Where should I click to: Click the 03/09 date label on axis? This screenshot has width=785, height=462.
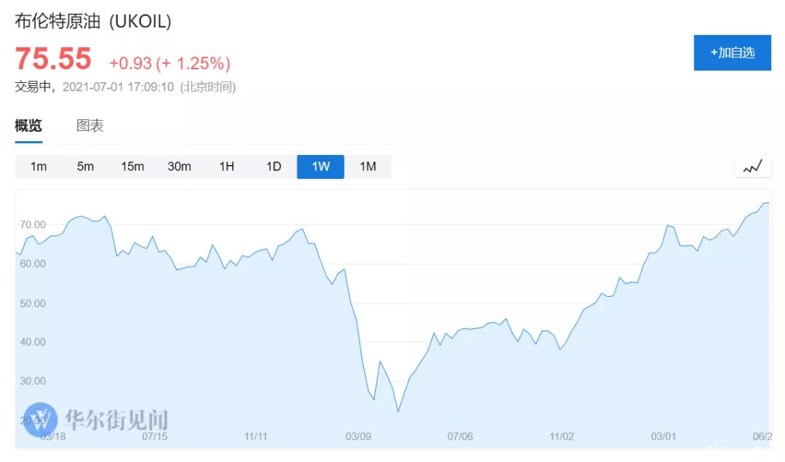(x=358, y=437)
